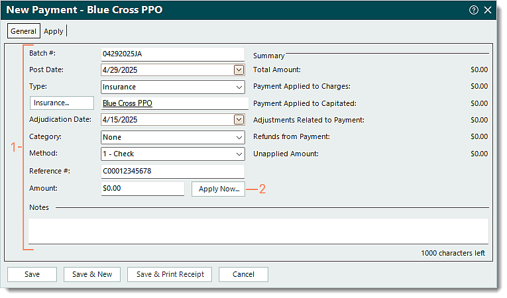Click the Apply Now... button
Screen dimensions: 507x298
218,189
